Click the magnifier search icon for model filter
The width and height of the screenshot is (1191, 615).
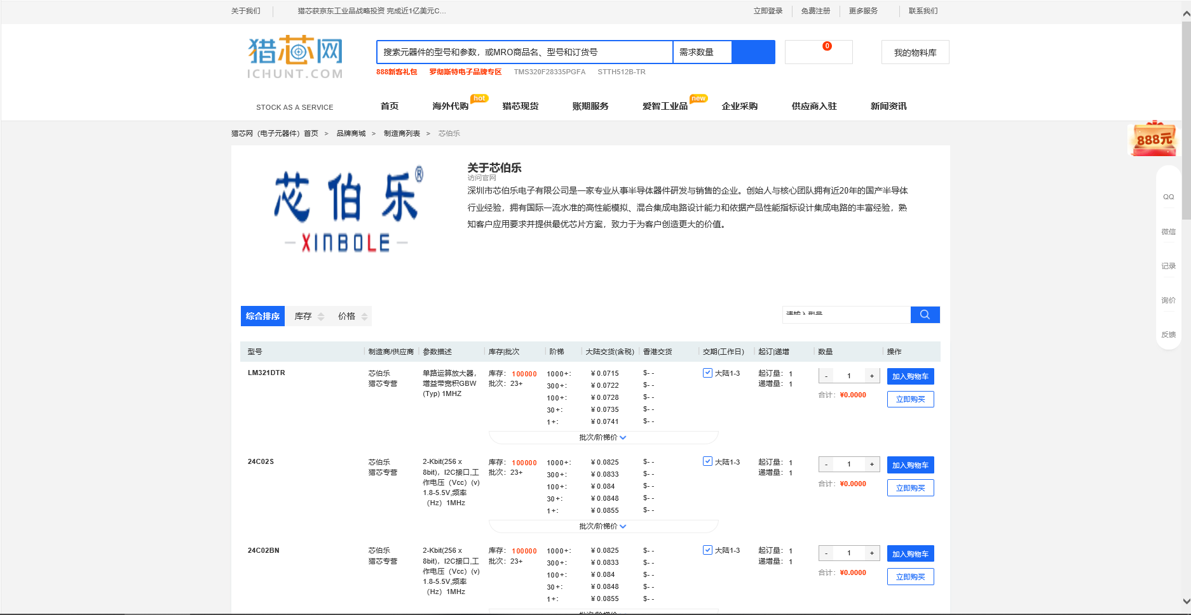click(925, 315)
